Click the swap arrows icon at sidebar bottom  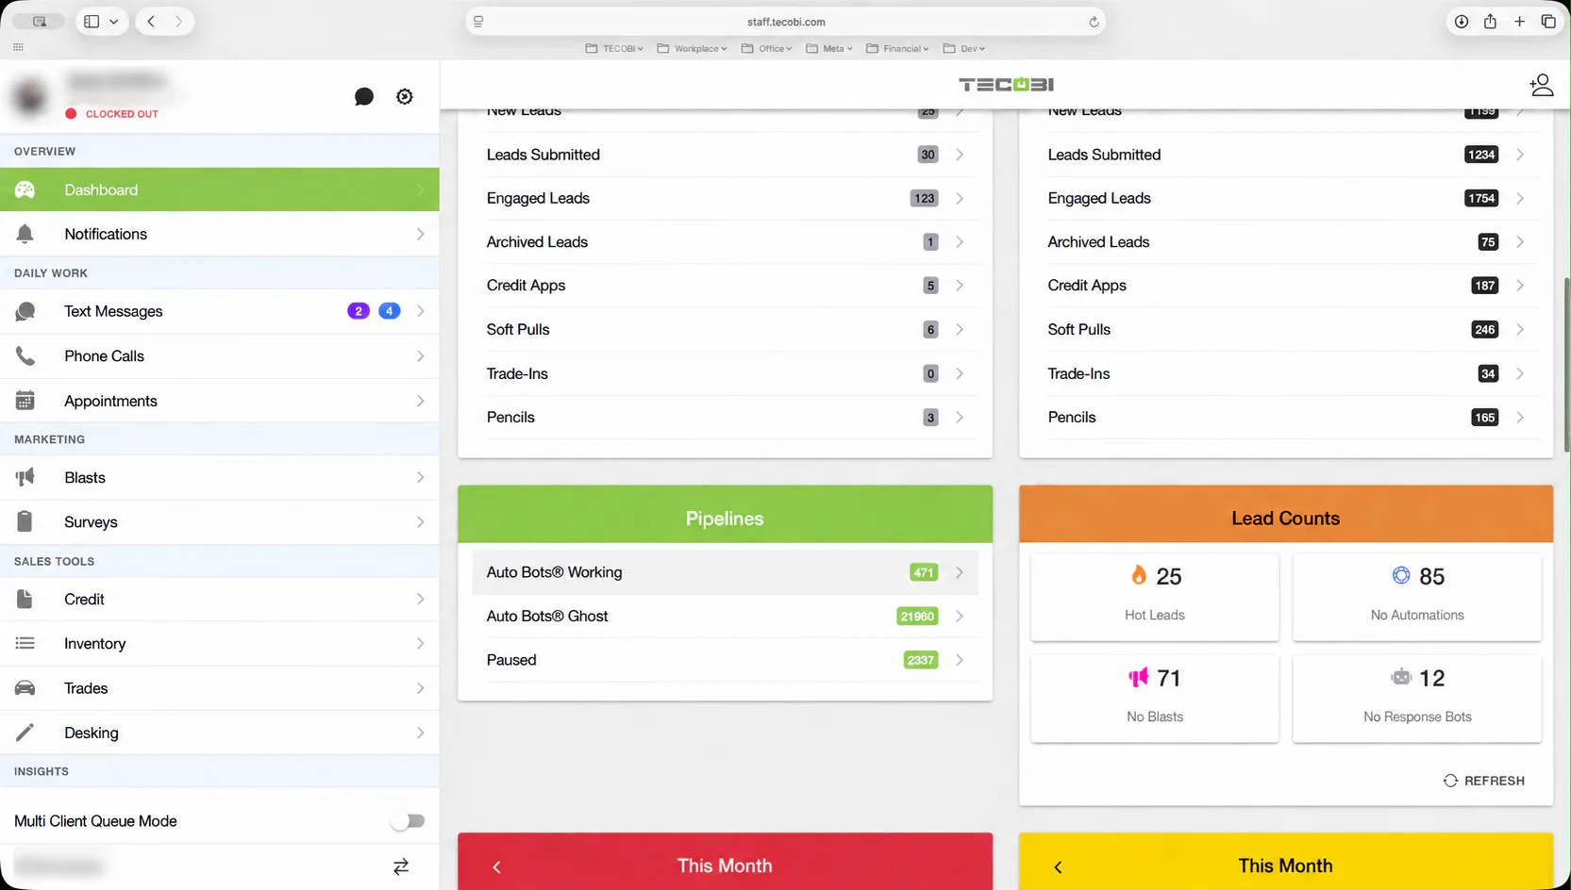401,866
